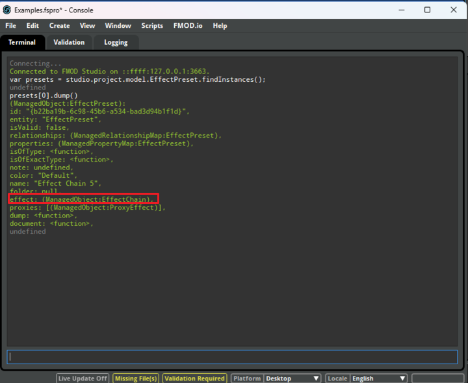Click the 'isValid: false' line
This screenshot has height=383, width=468.
[x=40, y=128]
